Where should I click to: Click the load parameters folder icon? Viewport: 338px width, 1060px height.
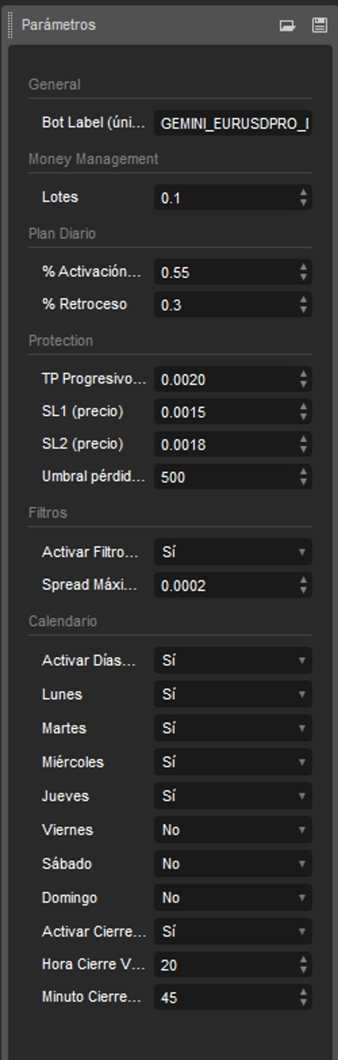point(287,25)
